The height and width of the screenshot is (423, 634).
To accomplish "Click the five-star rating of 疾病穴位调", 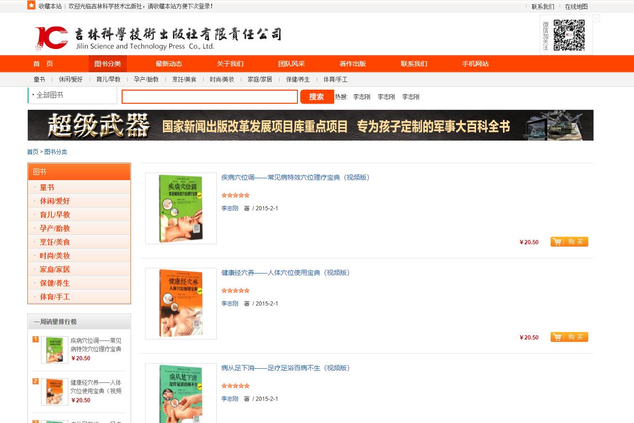I will tap(235, 195).
